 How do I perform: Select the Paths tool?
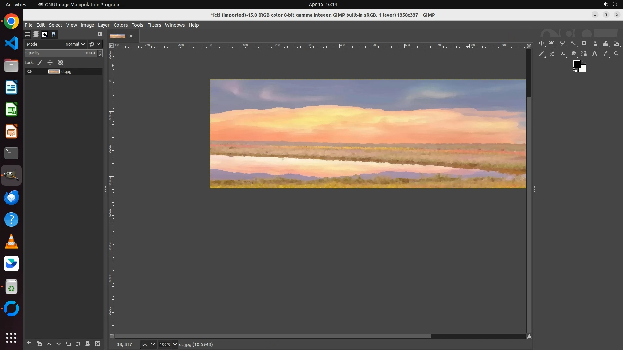click(x=584, y=54)
